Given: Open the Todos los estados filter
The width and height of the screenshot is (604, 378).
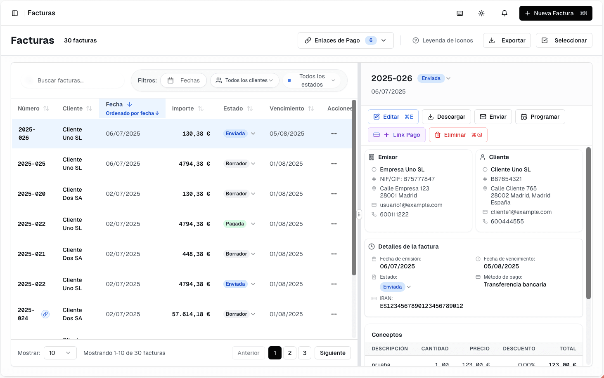Looking at the screenshot, I should coord(311,80).
